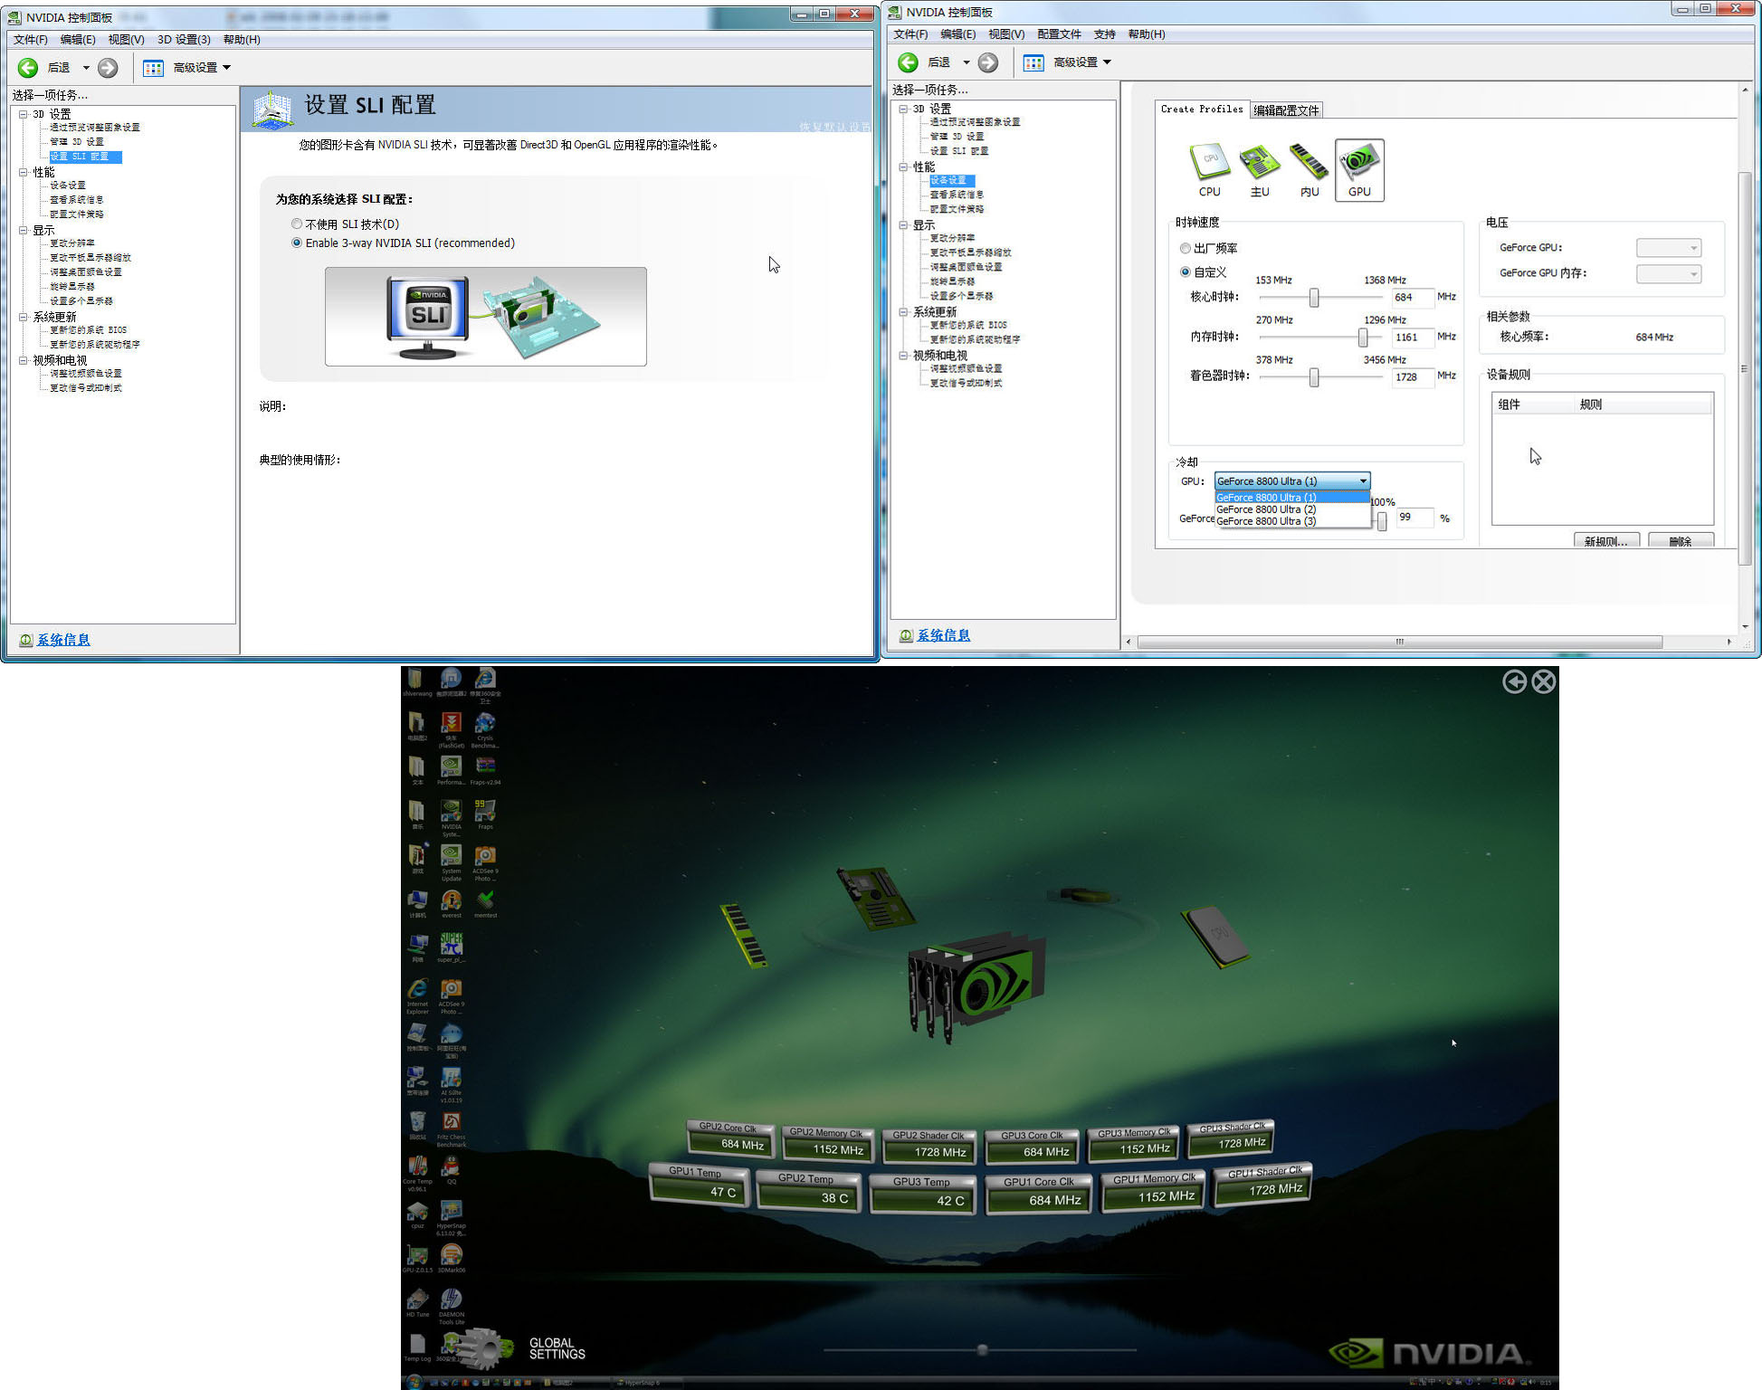This screenshot has width=1762, height=1390.
Task: Switch to the Create Profiles tab
Action: tap(1201, 109)
